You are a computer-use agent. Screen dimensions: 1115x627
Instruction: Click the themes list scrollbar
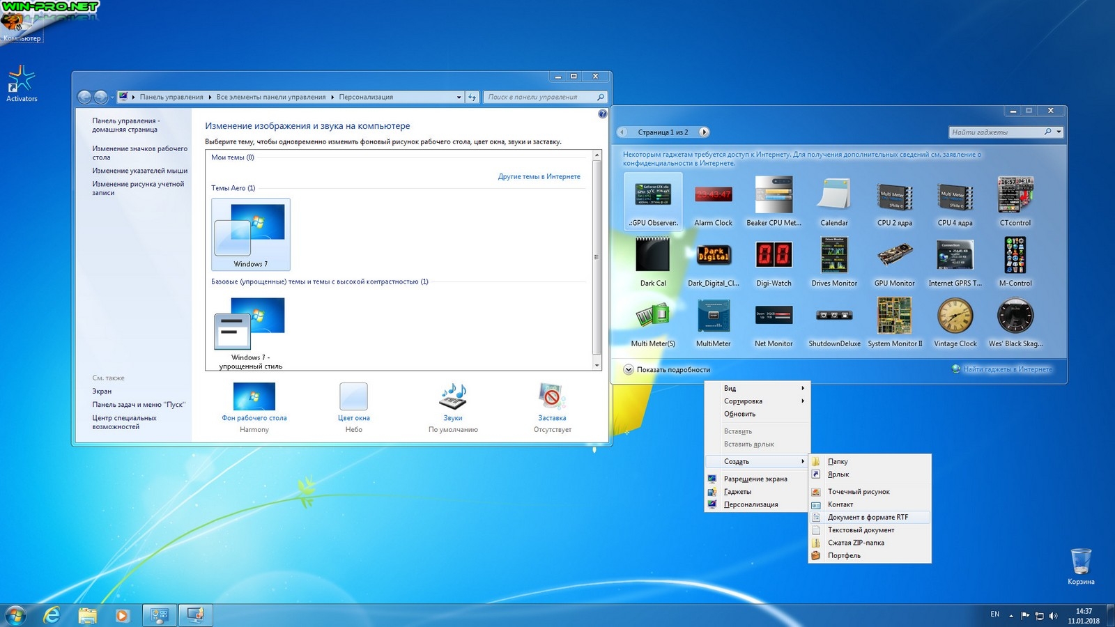[597, 260]
